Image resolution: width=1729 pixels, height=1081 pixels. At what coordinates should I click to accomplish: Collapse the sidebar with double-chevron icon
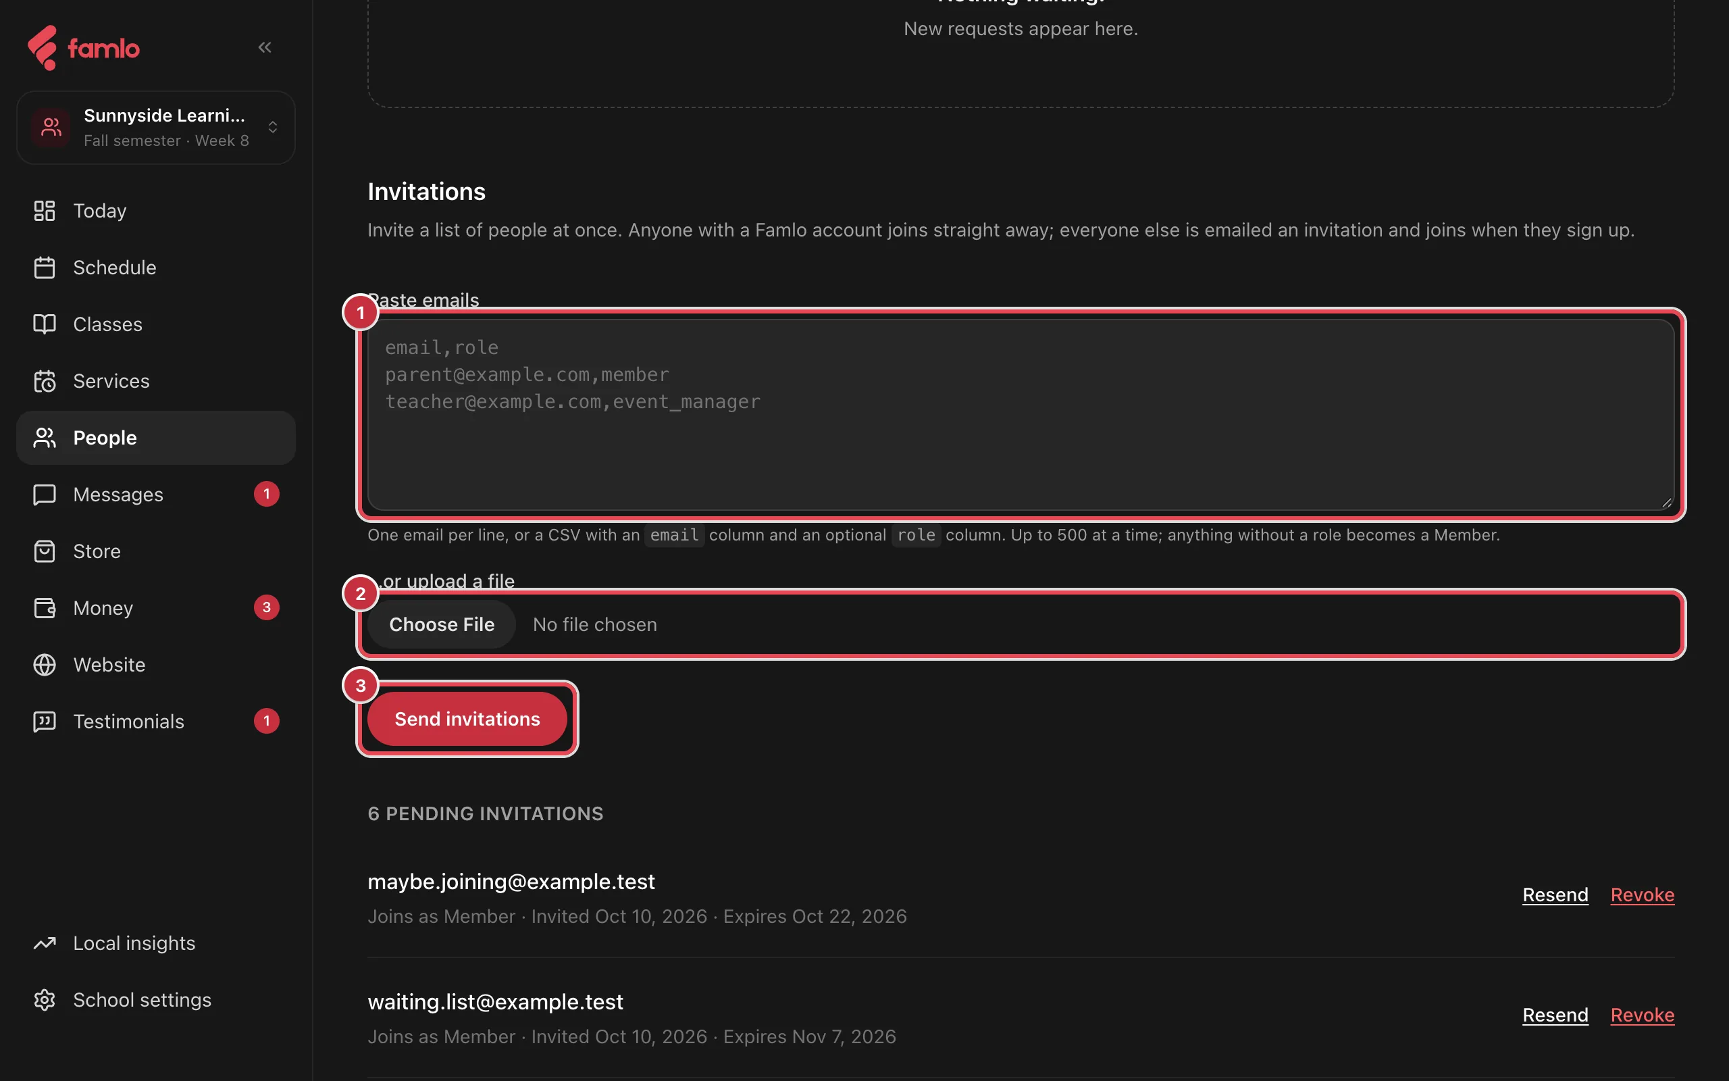pyautogui.click(x=264, y=47)
